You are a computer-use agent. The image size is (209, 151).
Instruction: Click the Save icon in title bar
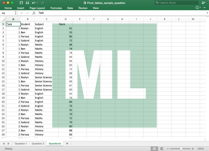coord(27,3)
